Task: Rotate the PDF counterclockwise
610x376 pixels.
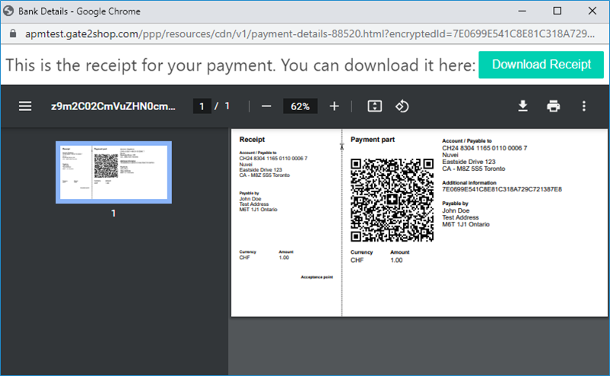Action: tap(402, 106)
